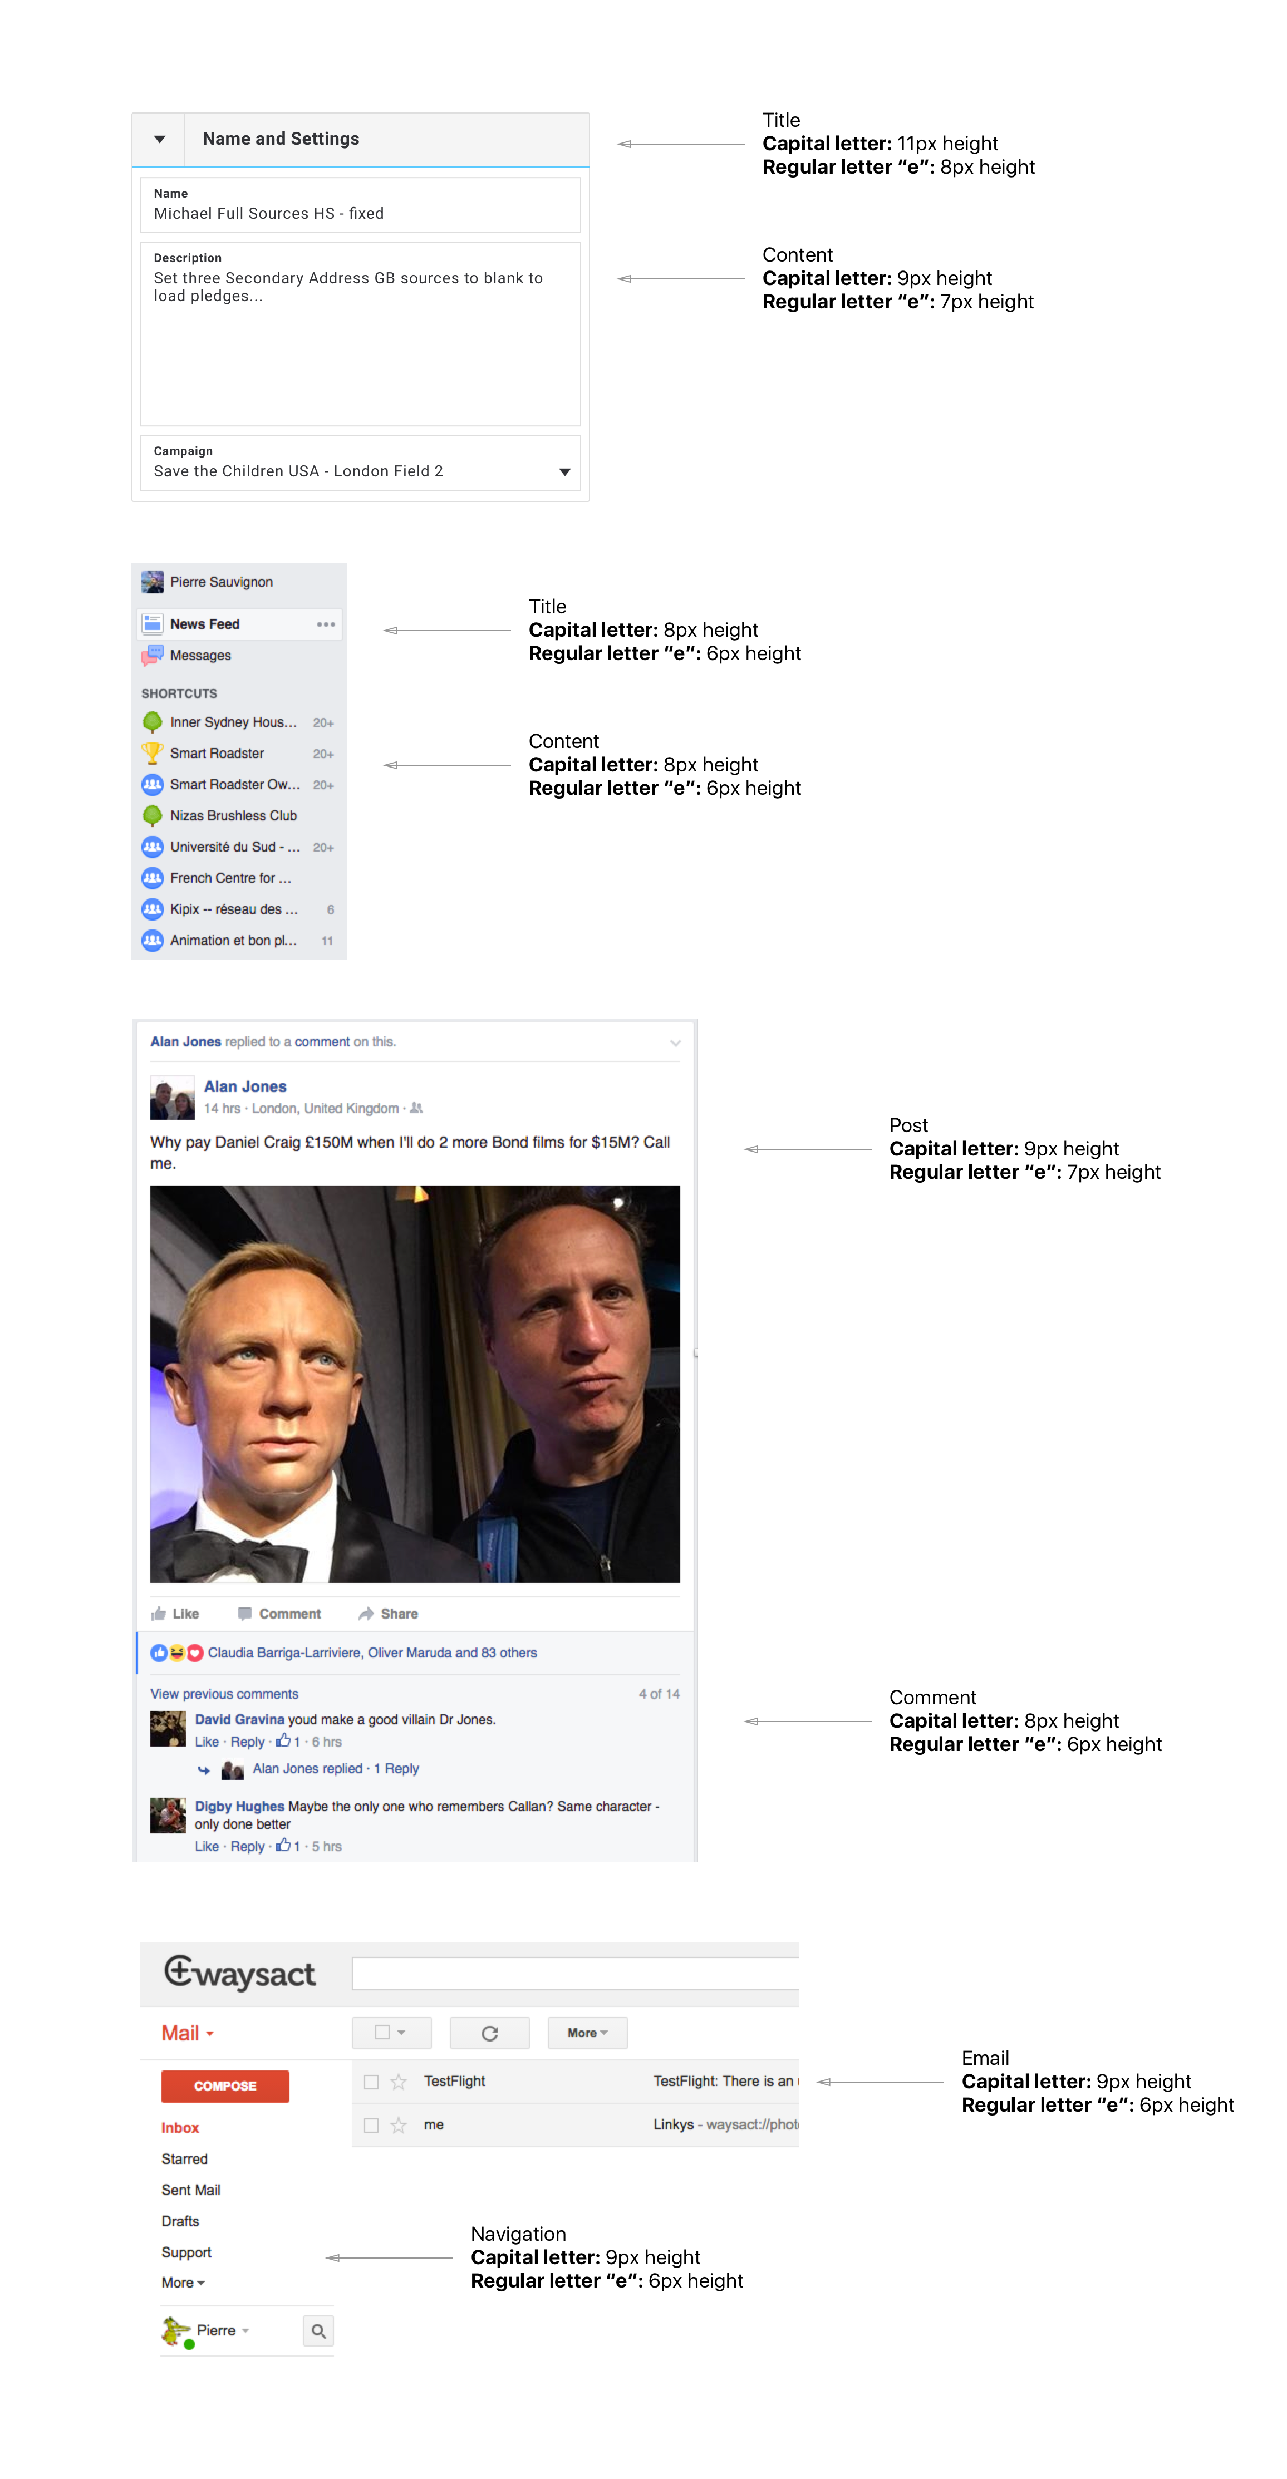Open the Inbox folder
The image size is (1287, 2479).
tap(180, 2128)
